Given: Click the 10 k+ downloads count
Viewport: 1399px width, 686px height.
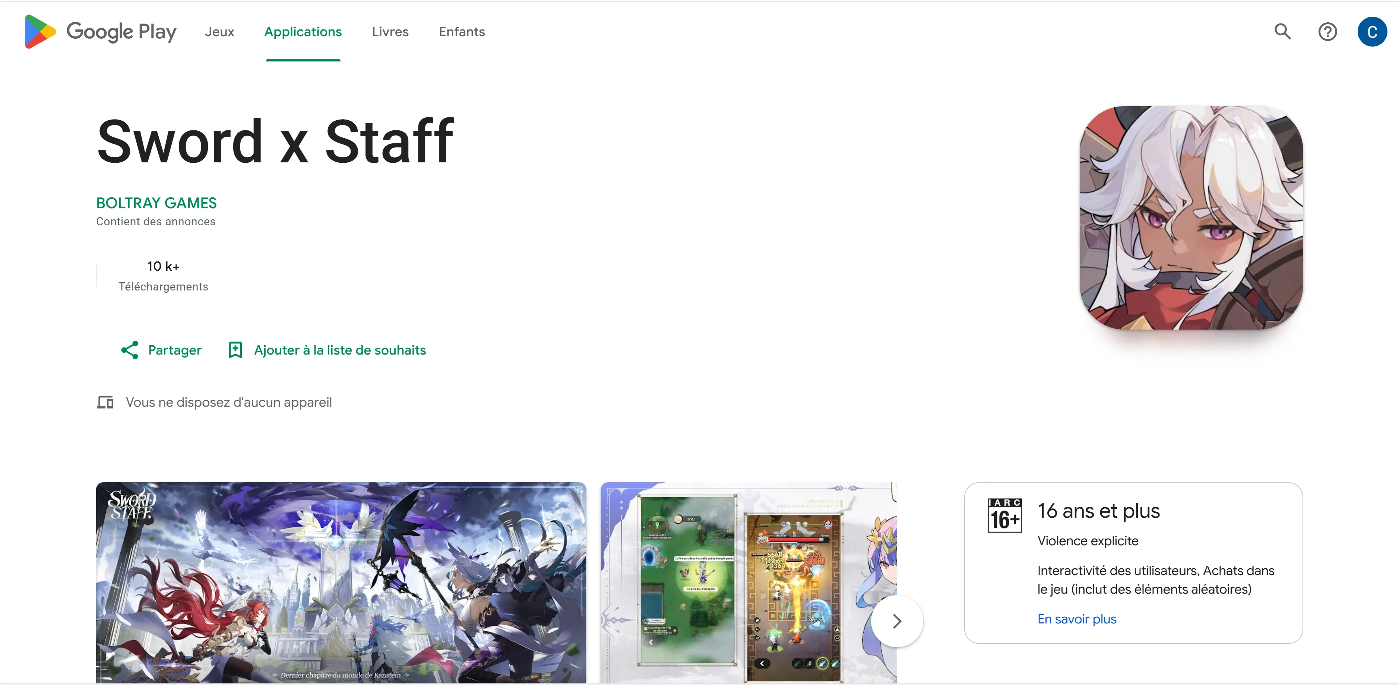Looking at the screenshot, I should point(163,266).
